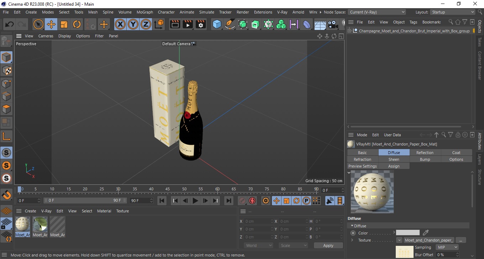This screenshot has width=484, height=259.
Task: Open Edit Render Settings icon
Action: (201, 25)
